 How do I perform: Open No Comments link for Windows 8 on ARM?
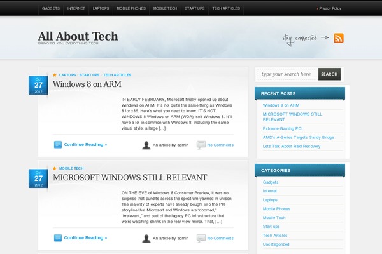point(220,145)
